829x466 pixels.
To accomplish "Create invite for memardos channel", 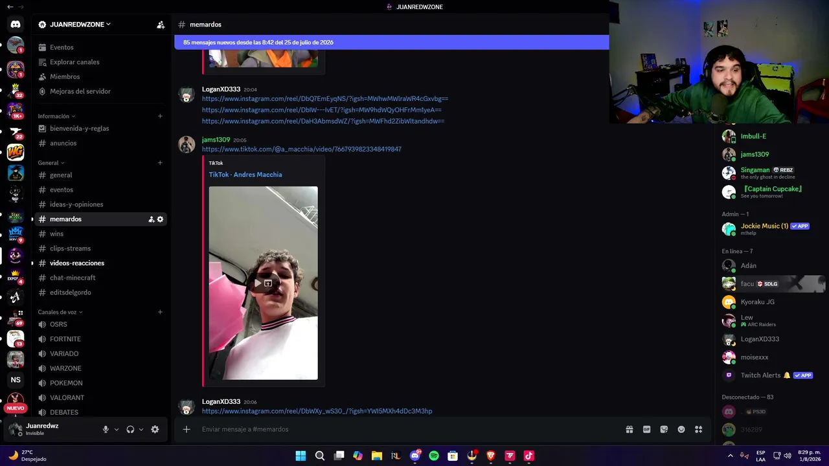I will pos(152,219).
